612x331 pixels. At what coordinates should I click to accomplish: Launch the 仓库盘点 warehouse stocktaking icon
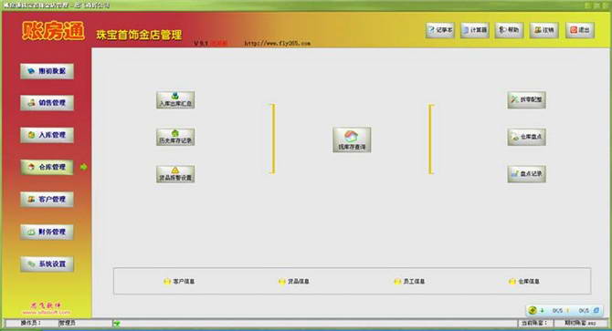tap(526, 137)
